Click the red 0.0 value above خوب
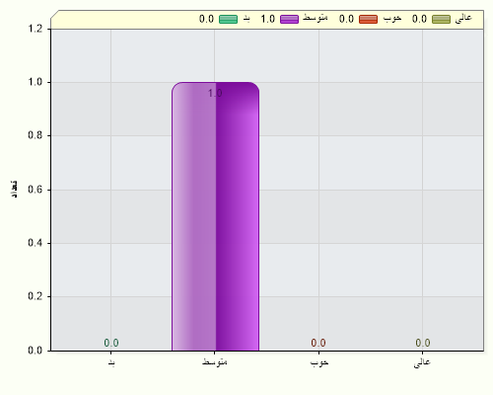The image size is (493, 395). 318,343
